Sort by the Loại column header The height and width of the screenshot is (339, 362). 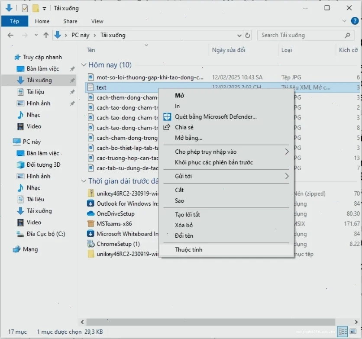(287, 50)
